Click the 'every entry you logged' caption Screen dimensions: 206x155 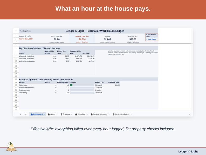(x=57, y=42)
